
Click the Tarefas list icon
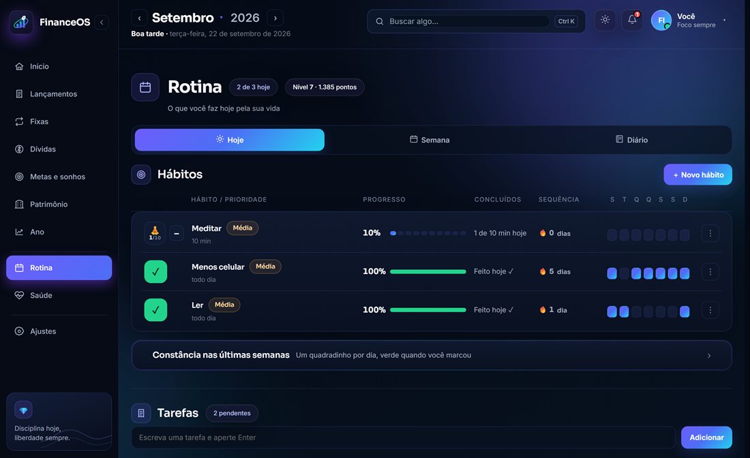tap(141, 413)
